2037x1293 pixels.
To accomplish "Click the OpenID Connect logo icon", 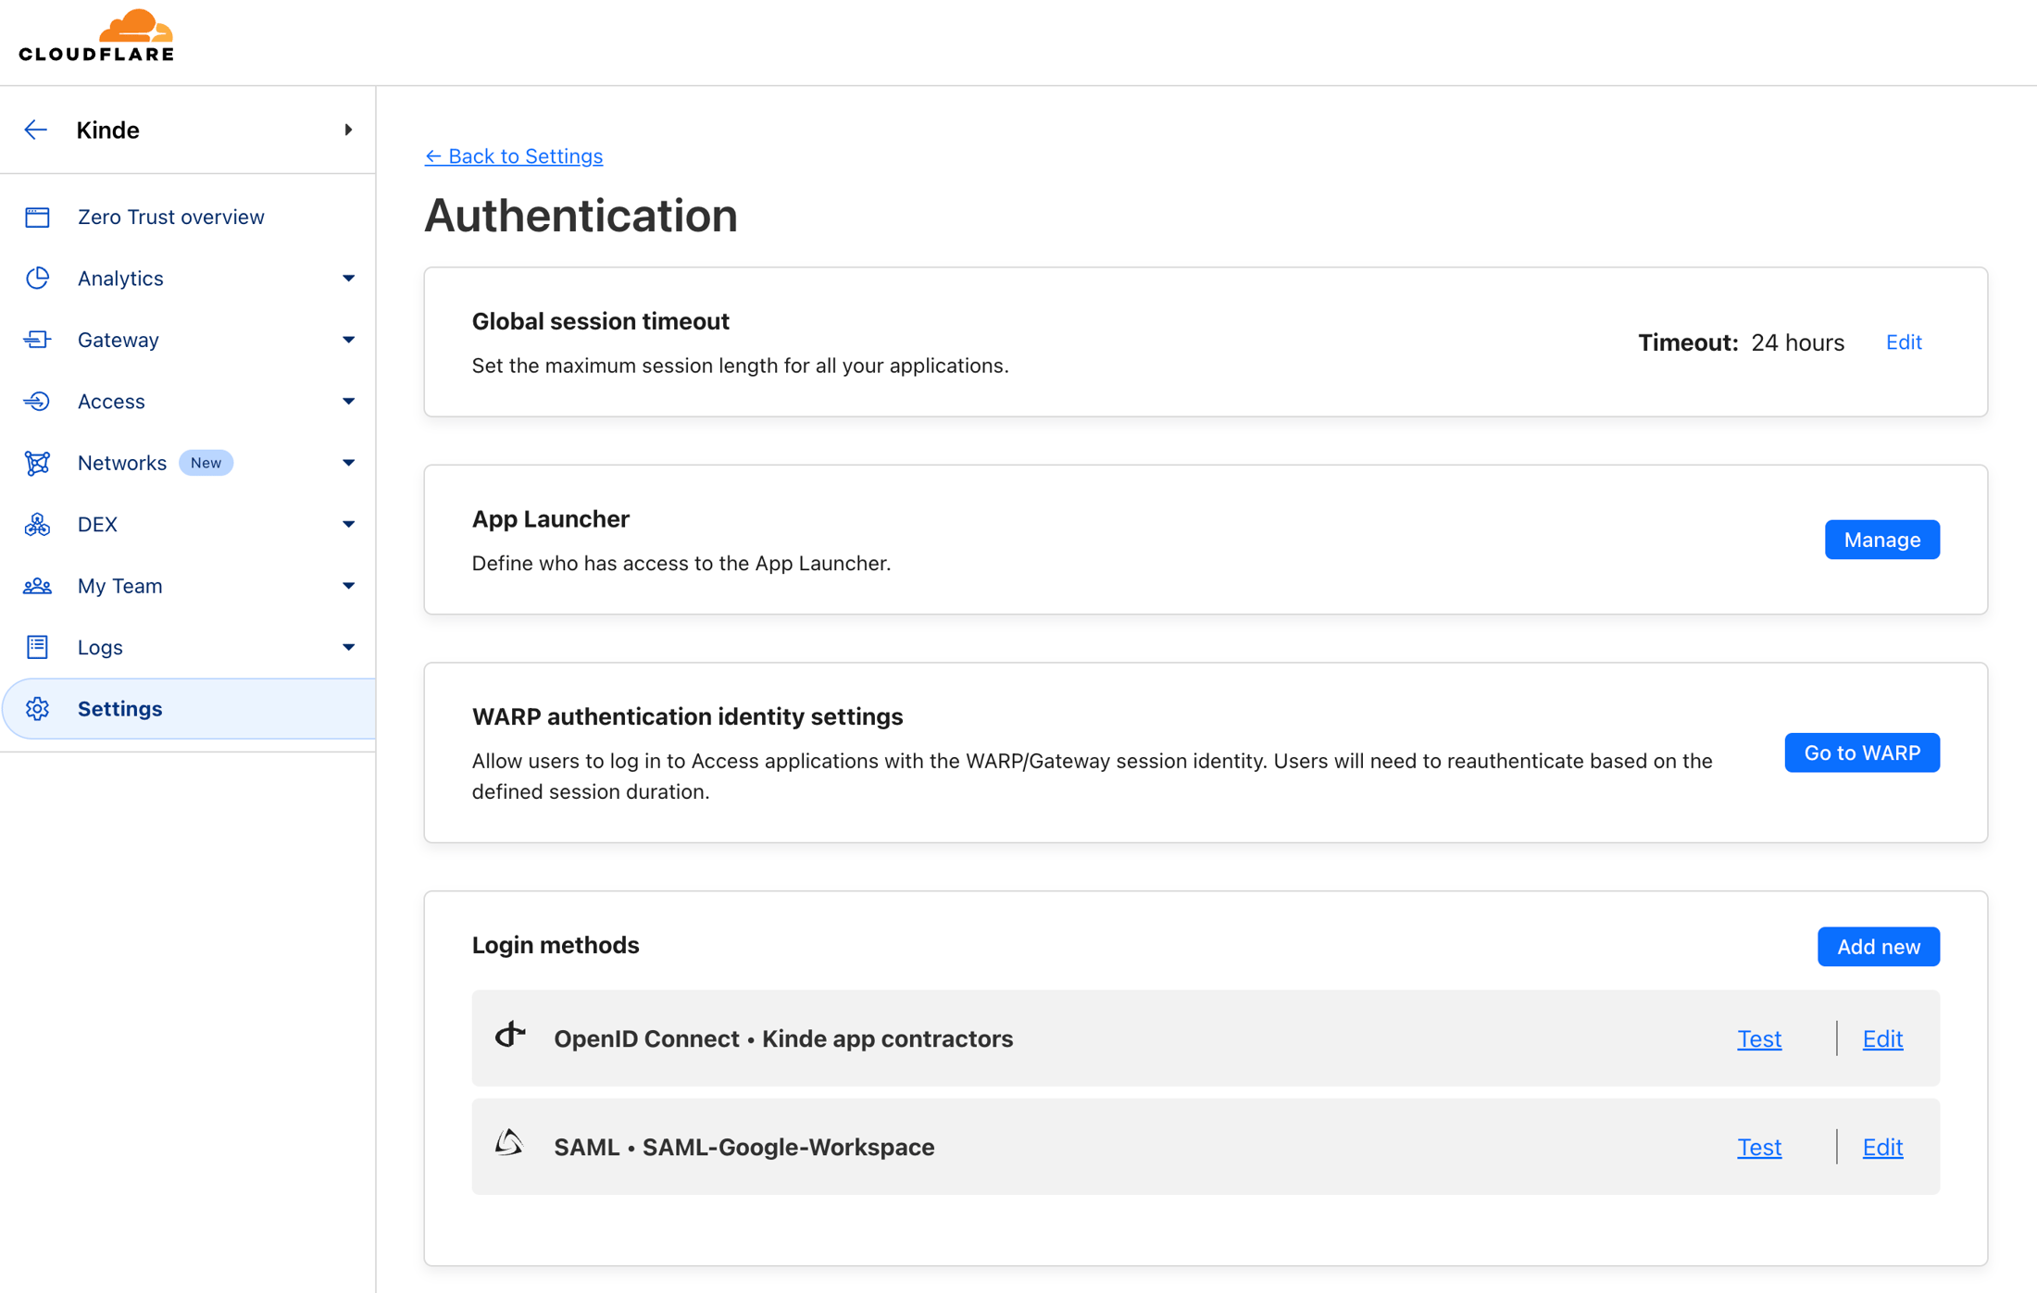I will pos(510,1035).
